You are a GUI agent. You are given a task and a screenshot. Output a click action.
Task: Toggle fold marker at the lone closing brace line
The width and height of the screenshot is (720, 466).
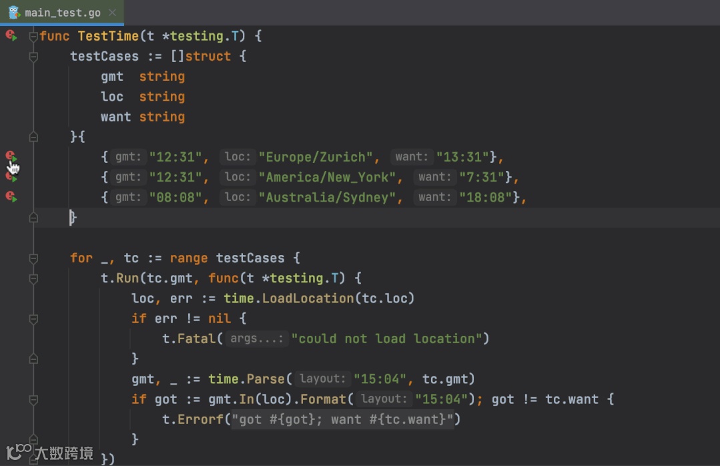[x=33, y=218]
